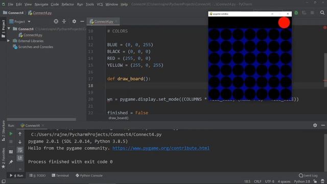
Task: Open the VCS menu
Action: [x=100, y=4]
